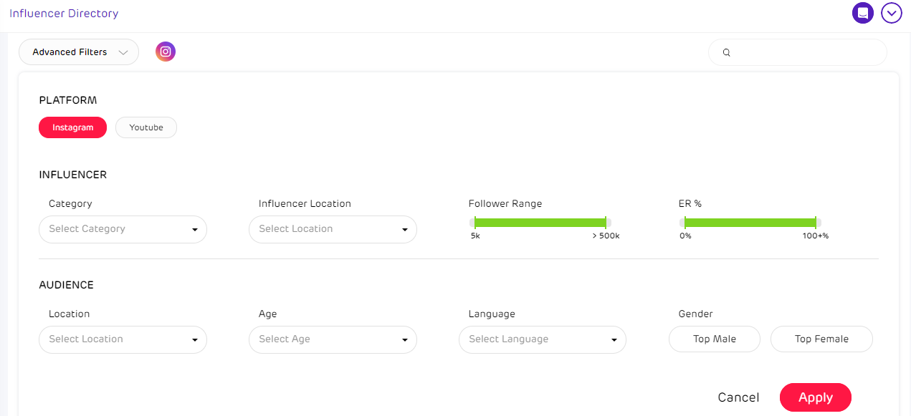Expand the audience Select Location dropdown
Image resolution: width=911 pixels, height=416 pixels.
pyautogui.click(x=123, y=339)
